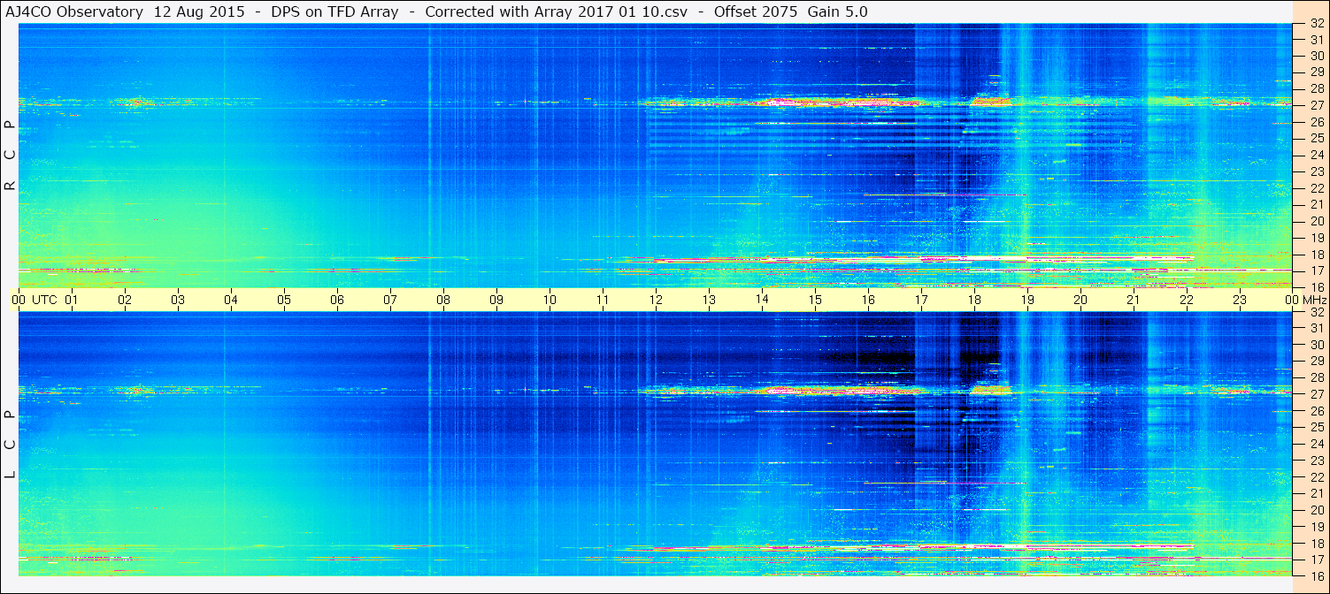This screenshot has height=594, width=1330.
Task: Pick the 19 hour time axis marker
Action: [1027, 300]
